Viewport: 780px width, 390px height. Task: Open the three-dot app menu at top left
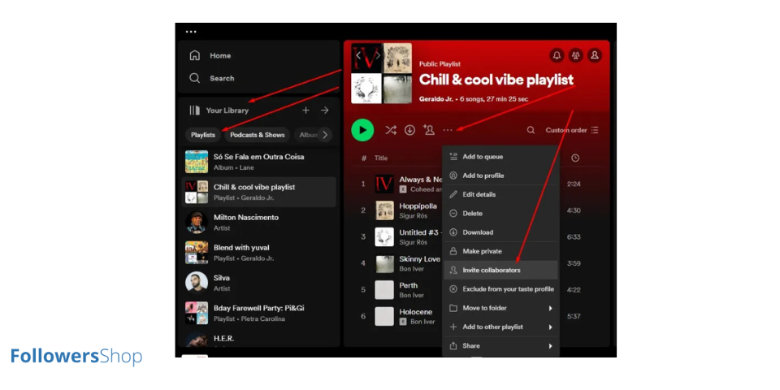(191, 32)
